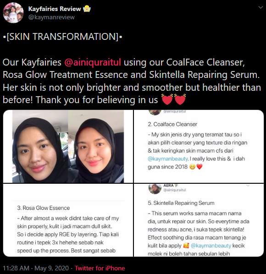
Task: Open the @ainiquraitul mention in tweet text
Action: coord(93,62)
